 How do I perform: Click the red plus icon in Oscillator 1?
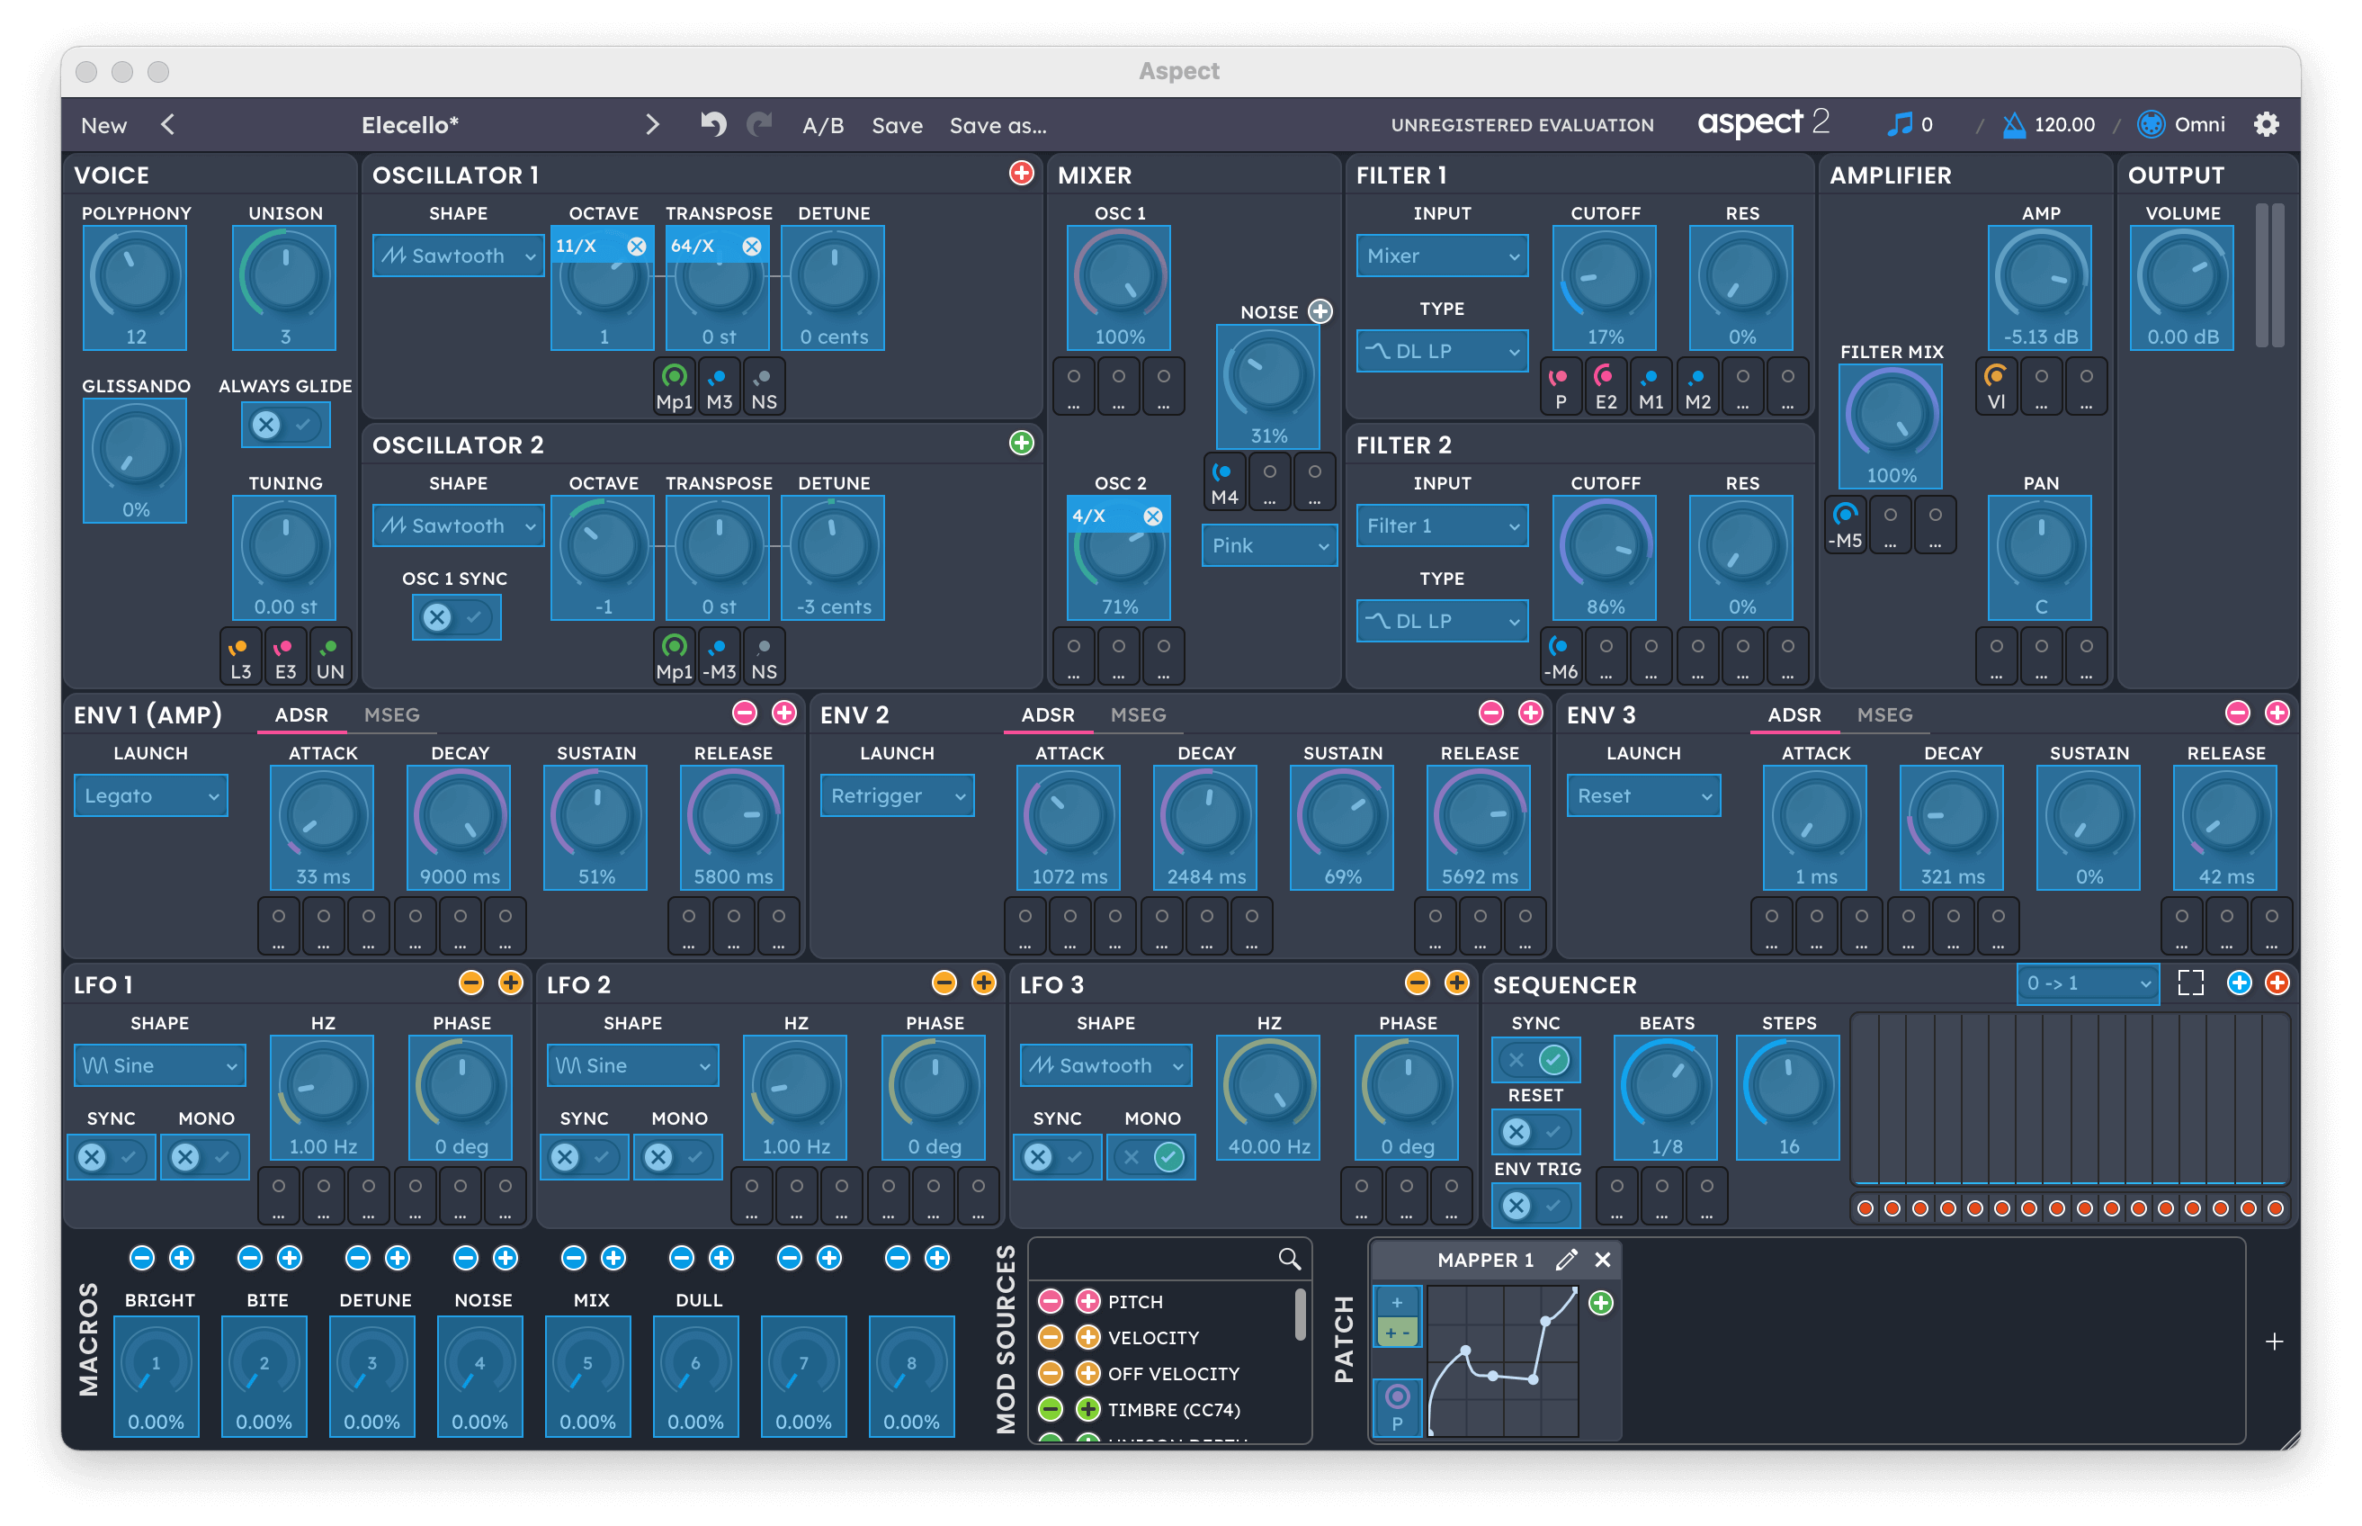[x=1021, y=174]
